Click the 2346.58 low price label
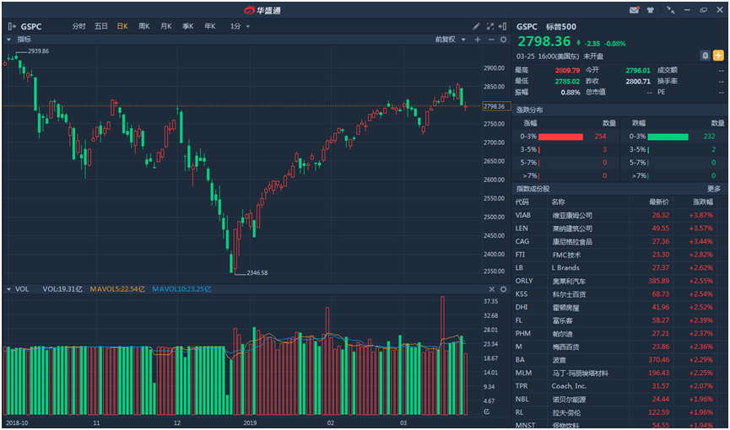Viewport: 730px width, 430px height. point(257,272)
